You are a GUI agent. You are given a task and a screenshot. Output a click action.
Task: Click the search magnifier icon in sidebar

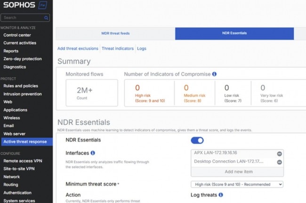coord(46,18)
